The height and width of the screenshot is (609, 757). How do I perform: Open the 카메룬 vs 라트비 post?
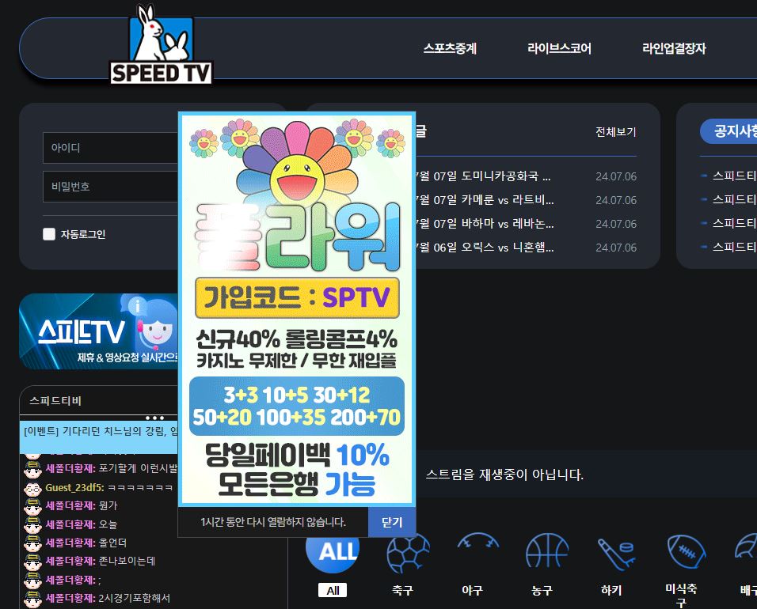point(485,199)
